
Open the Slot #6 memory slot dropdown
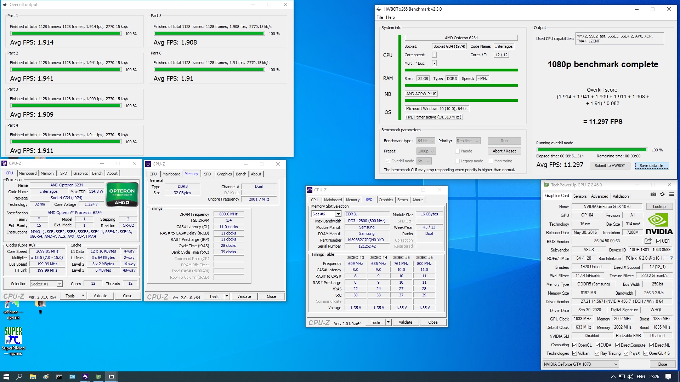pyautogui.click(x=326, y=214)
